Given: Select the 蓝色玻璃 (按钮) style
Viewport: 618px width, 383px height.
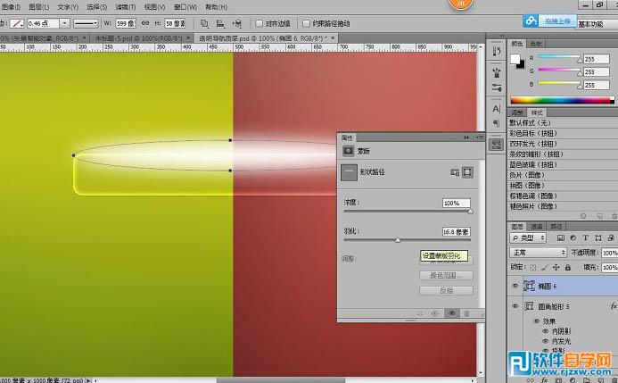Looking at the screenshot, I should click(x=562, y=164).
